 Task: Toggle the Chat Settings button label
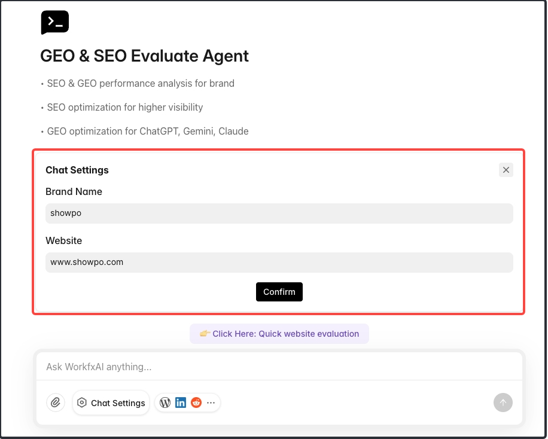point(118,403)
